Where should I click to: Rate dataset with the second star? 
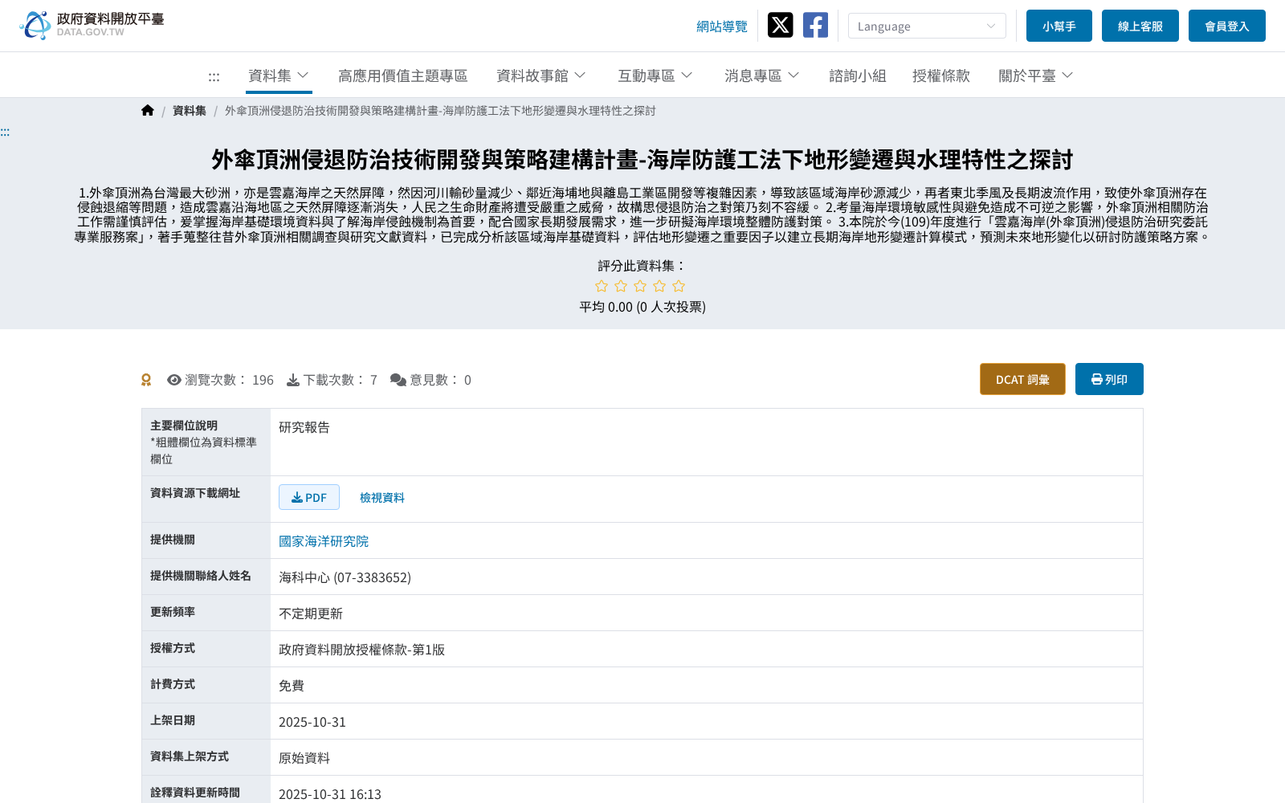tap(621, 286)
